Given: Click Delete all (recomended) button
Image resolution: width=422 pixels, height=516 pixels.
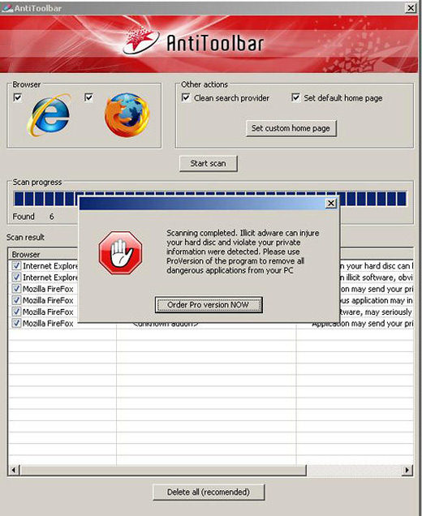Looking at the screenshot, I should pos(209,492).
